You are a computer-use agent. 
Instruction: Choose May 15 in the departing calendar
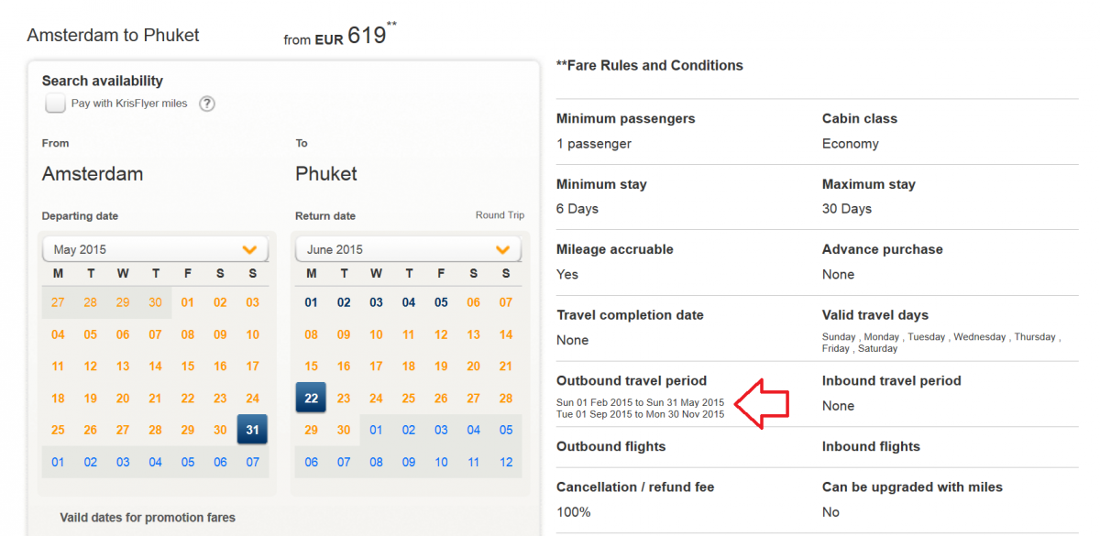tap(188, 366)
